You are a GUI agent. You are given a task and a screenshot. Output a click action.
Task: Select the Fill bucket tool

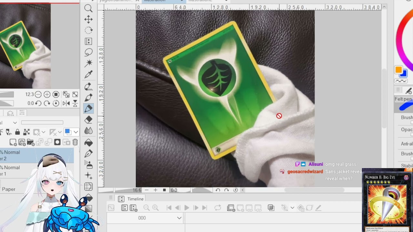tap(88, 142)
